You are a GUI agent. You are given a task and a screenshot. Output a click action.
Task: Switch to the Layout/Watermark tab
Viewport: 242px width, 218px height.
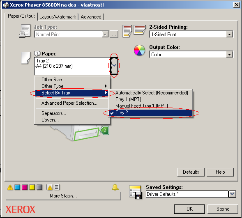58,17
